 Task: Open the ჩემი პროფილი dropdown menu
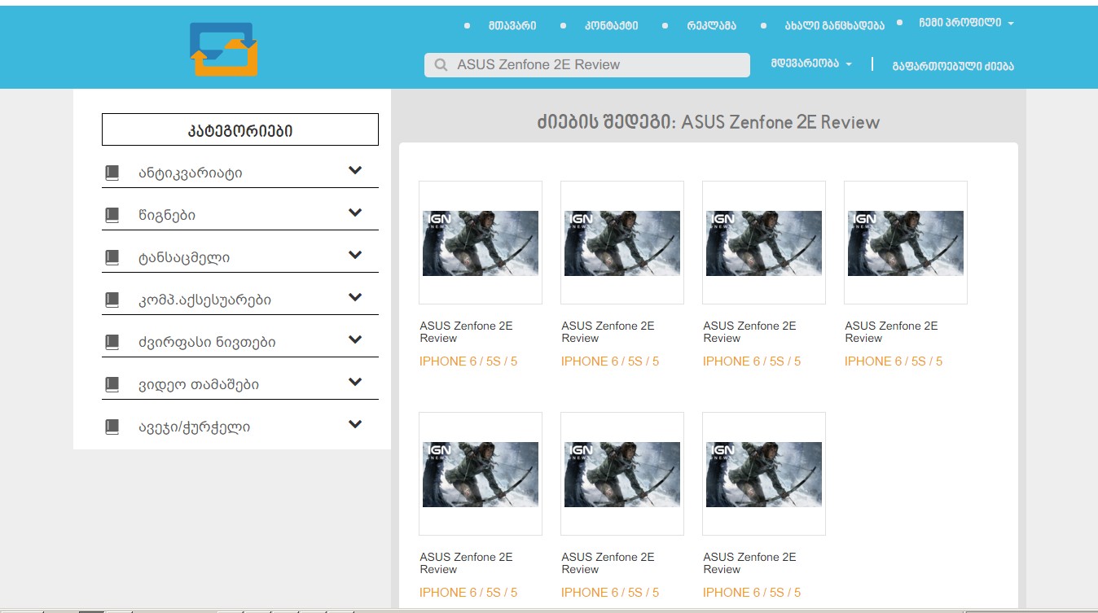click(x=966, y=23)
